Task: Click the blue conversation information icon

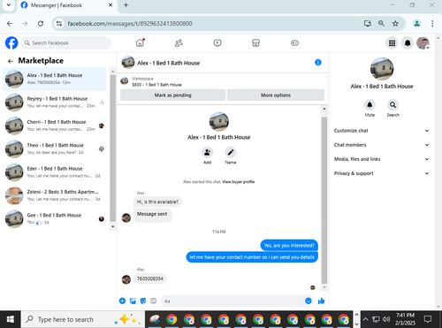Action: point(318,63)
